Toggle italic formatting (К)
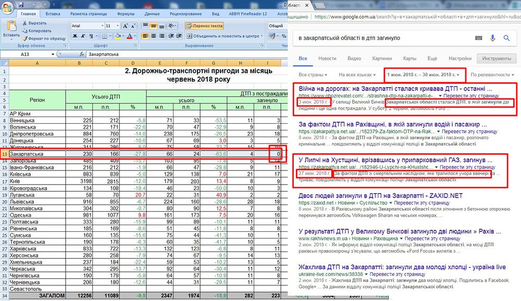This screenshot has height=301, width=521. pyautogui.click(x=82, y=36)
